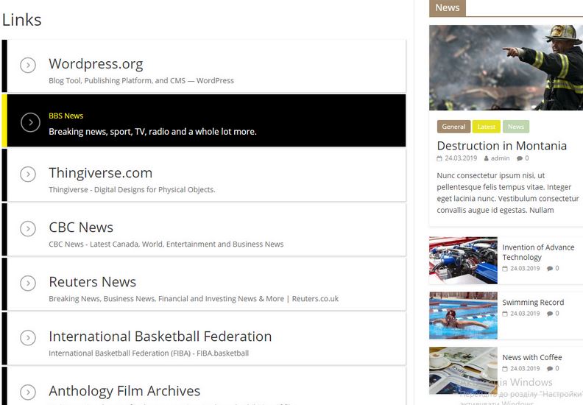Open the International Basketball Federation link
Screen dimensions: 583x405
click(x=160, y=337)
